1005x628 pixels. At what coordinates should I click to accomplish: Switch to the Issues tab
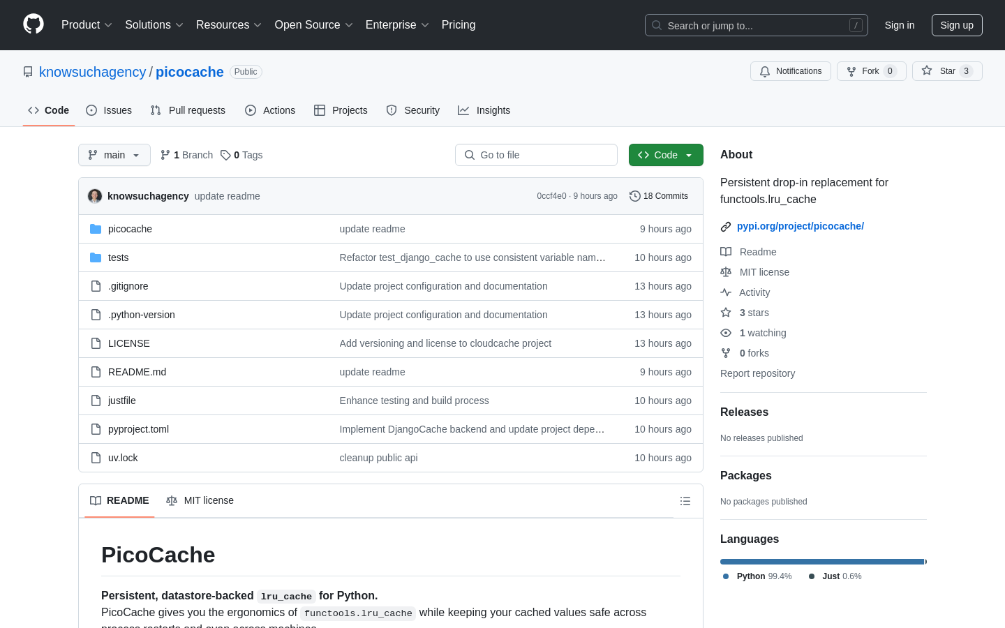point(109,110)
